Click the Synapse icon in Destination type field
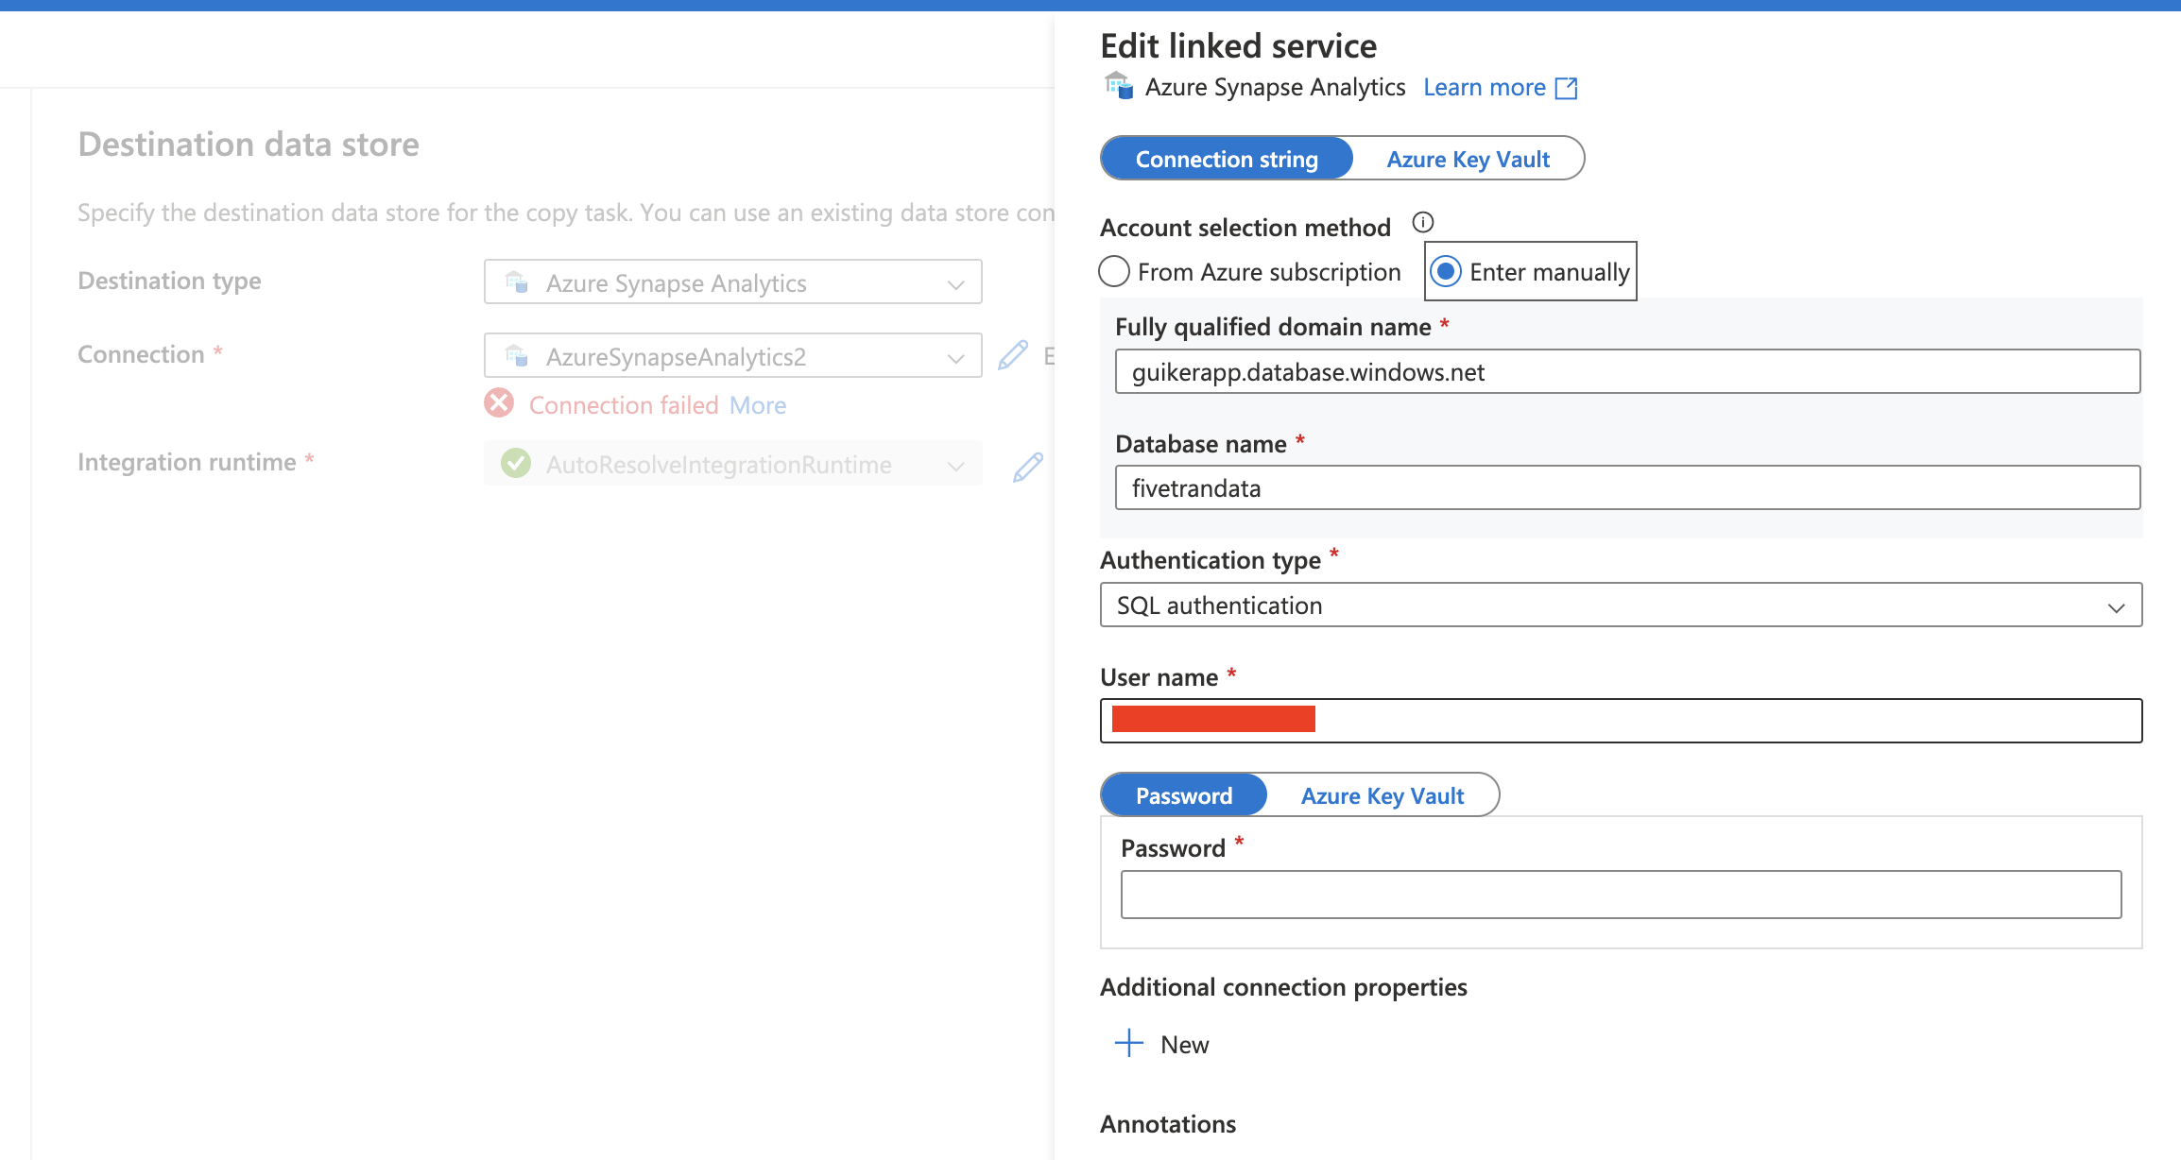Image resolution: width=2181 pixels, height=1160 pixels. pos(516,281)
